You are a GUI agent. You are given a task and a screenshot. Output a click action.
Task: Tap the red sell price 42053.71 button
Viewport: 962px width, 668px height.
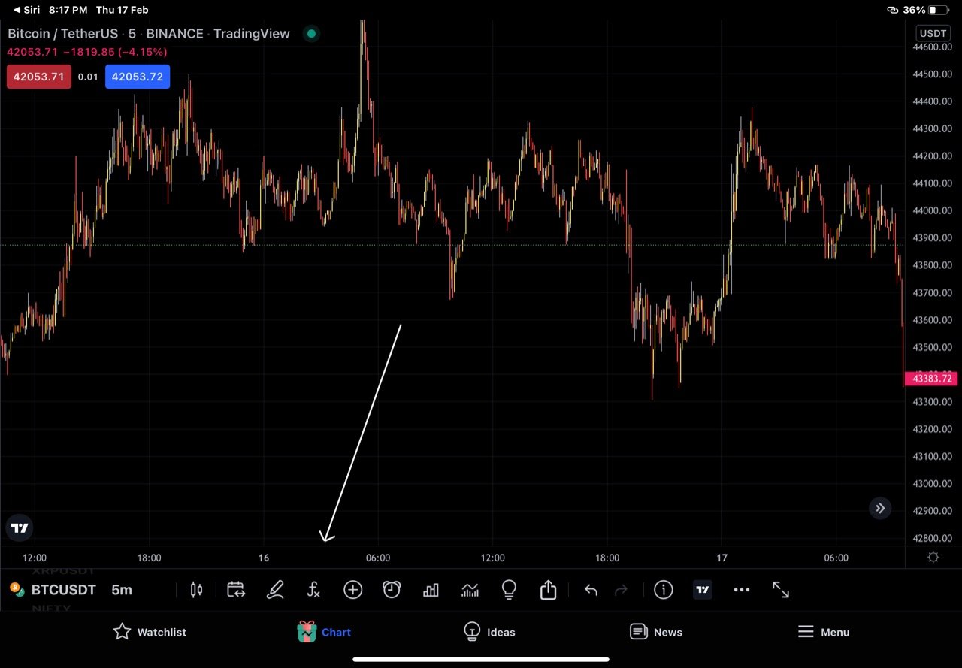tap(39, 77)
